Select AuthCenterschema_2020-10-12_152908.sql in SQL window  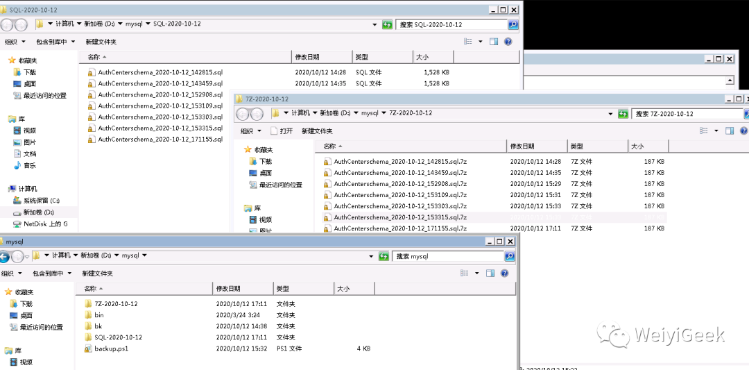[x=155, y=94]
